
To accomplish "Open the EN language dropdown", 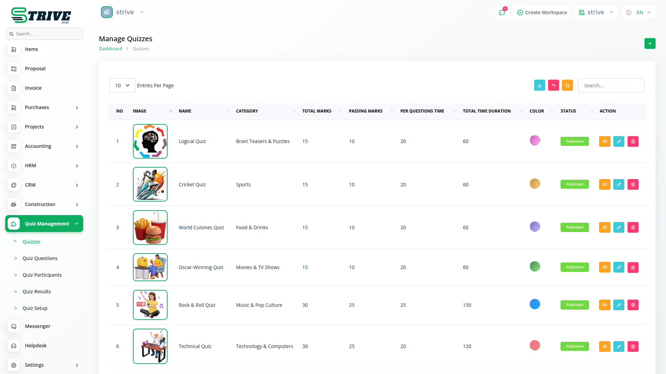I will click(x=639, y=12).
